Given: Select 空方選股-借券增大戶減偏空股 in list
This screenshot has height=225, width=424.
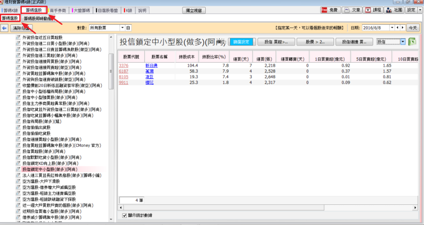Looking at the screenshot, I should click(x=49, y=187).
